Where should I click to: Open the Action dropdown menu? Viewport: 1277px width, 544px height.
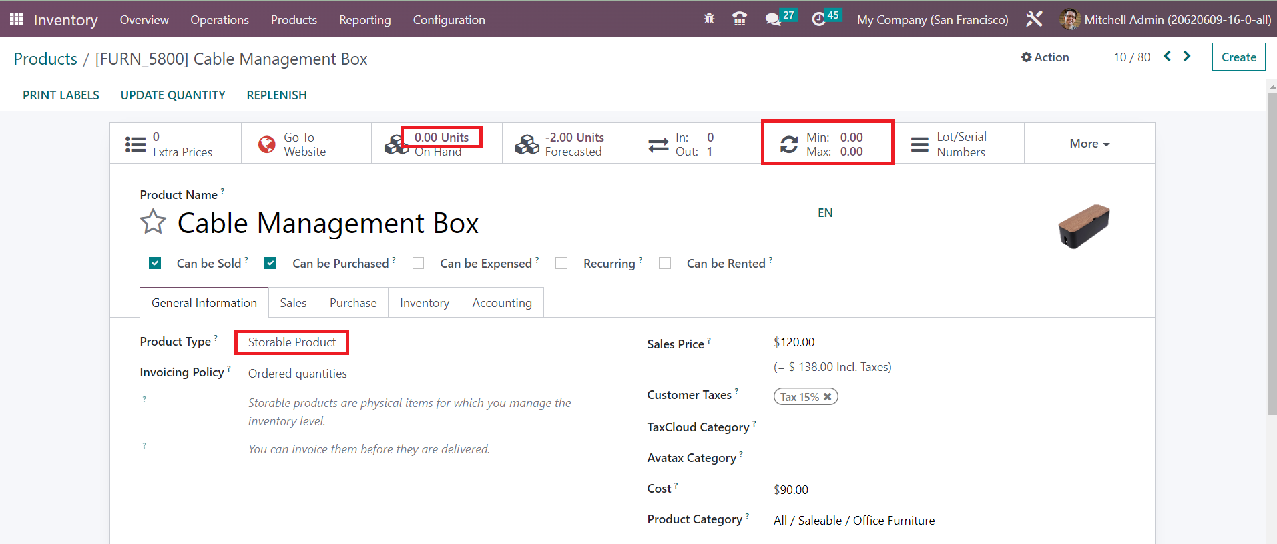(x=1045, y=57)
